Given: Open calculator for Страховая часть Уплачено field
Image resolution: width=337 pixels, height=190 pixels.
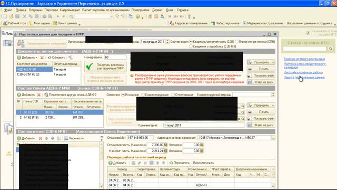Looking at the screenshot, I should click(202, 145).
